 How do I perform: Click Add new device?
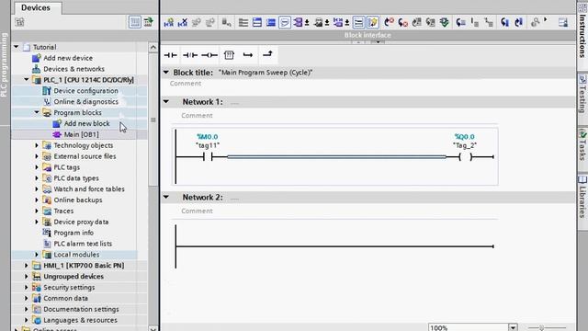coord(68,58)
